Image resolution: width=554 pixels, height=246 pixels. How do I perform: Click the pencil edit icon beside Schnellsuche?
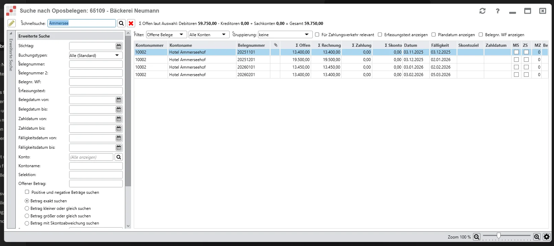[x=12, y=23]
